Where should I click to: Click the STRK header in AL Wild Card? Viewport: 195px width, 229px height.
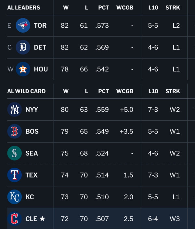173,91
